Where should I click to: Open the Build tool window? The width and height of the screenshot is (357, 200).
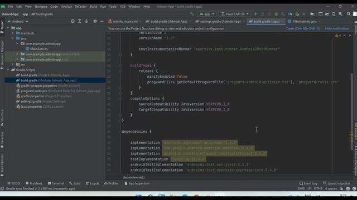pyautogui.click(x=75, y=183)
